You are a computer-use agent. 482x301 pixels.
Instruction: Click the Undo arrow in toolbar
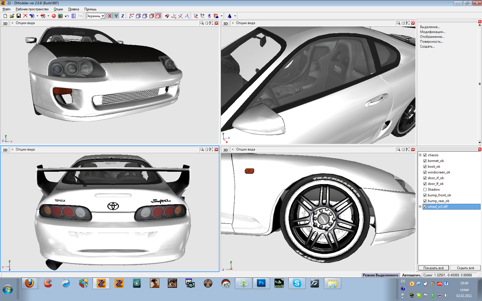point(67,16)
